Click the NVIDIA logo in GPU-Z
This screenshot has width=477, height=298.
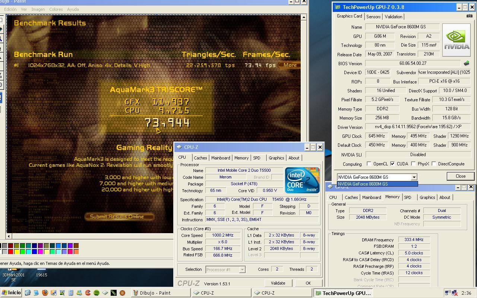[457, 40]
